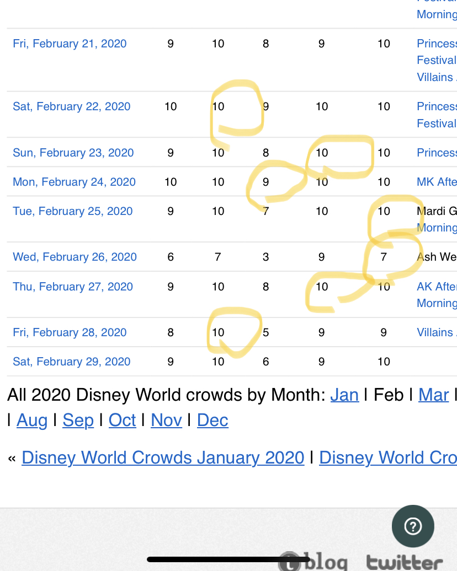
Task: Open the Sat, February 22, 2020 date link
Action: pyautogui.click(x=72, y=106)
